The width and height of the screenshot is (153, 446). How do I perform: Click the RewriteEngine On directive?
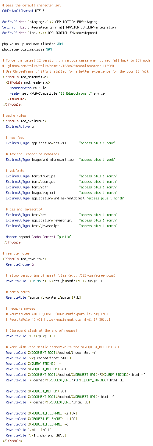click(20, 264)
